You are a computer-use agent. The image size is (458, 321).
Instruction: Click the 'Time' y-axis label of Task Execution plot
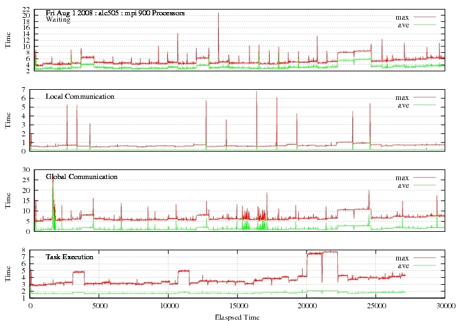pos(8,274)
